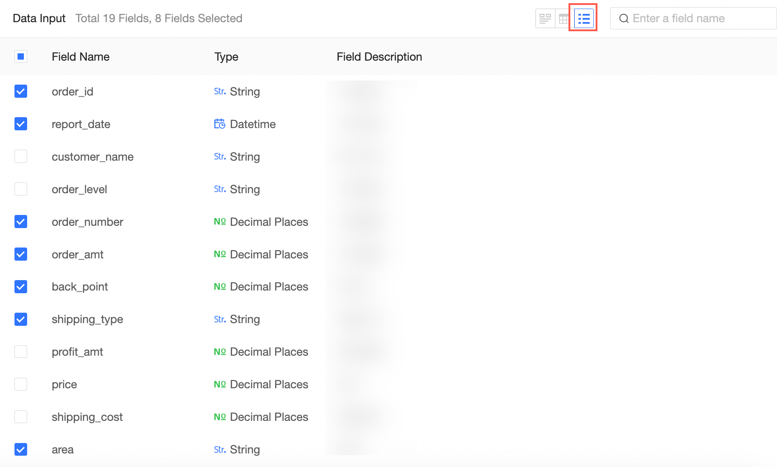The width and height of the screenshot is (777, 467).
Task: Click the 'Total 19 Fields, 8 Fields Selected' summary
Action: pyautogui.click(x=159, y=19)
